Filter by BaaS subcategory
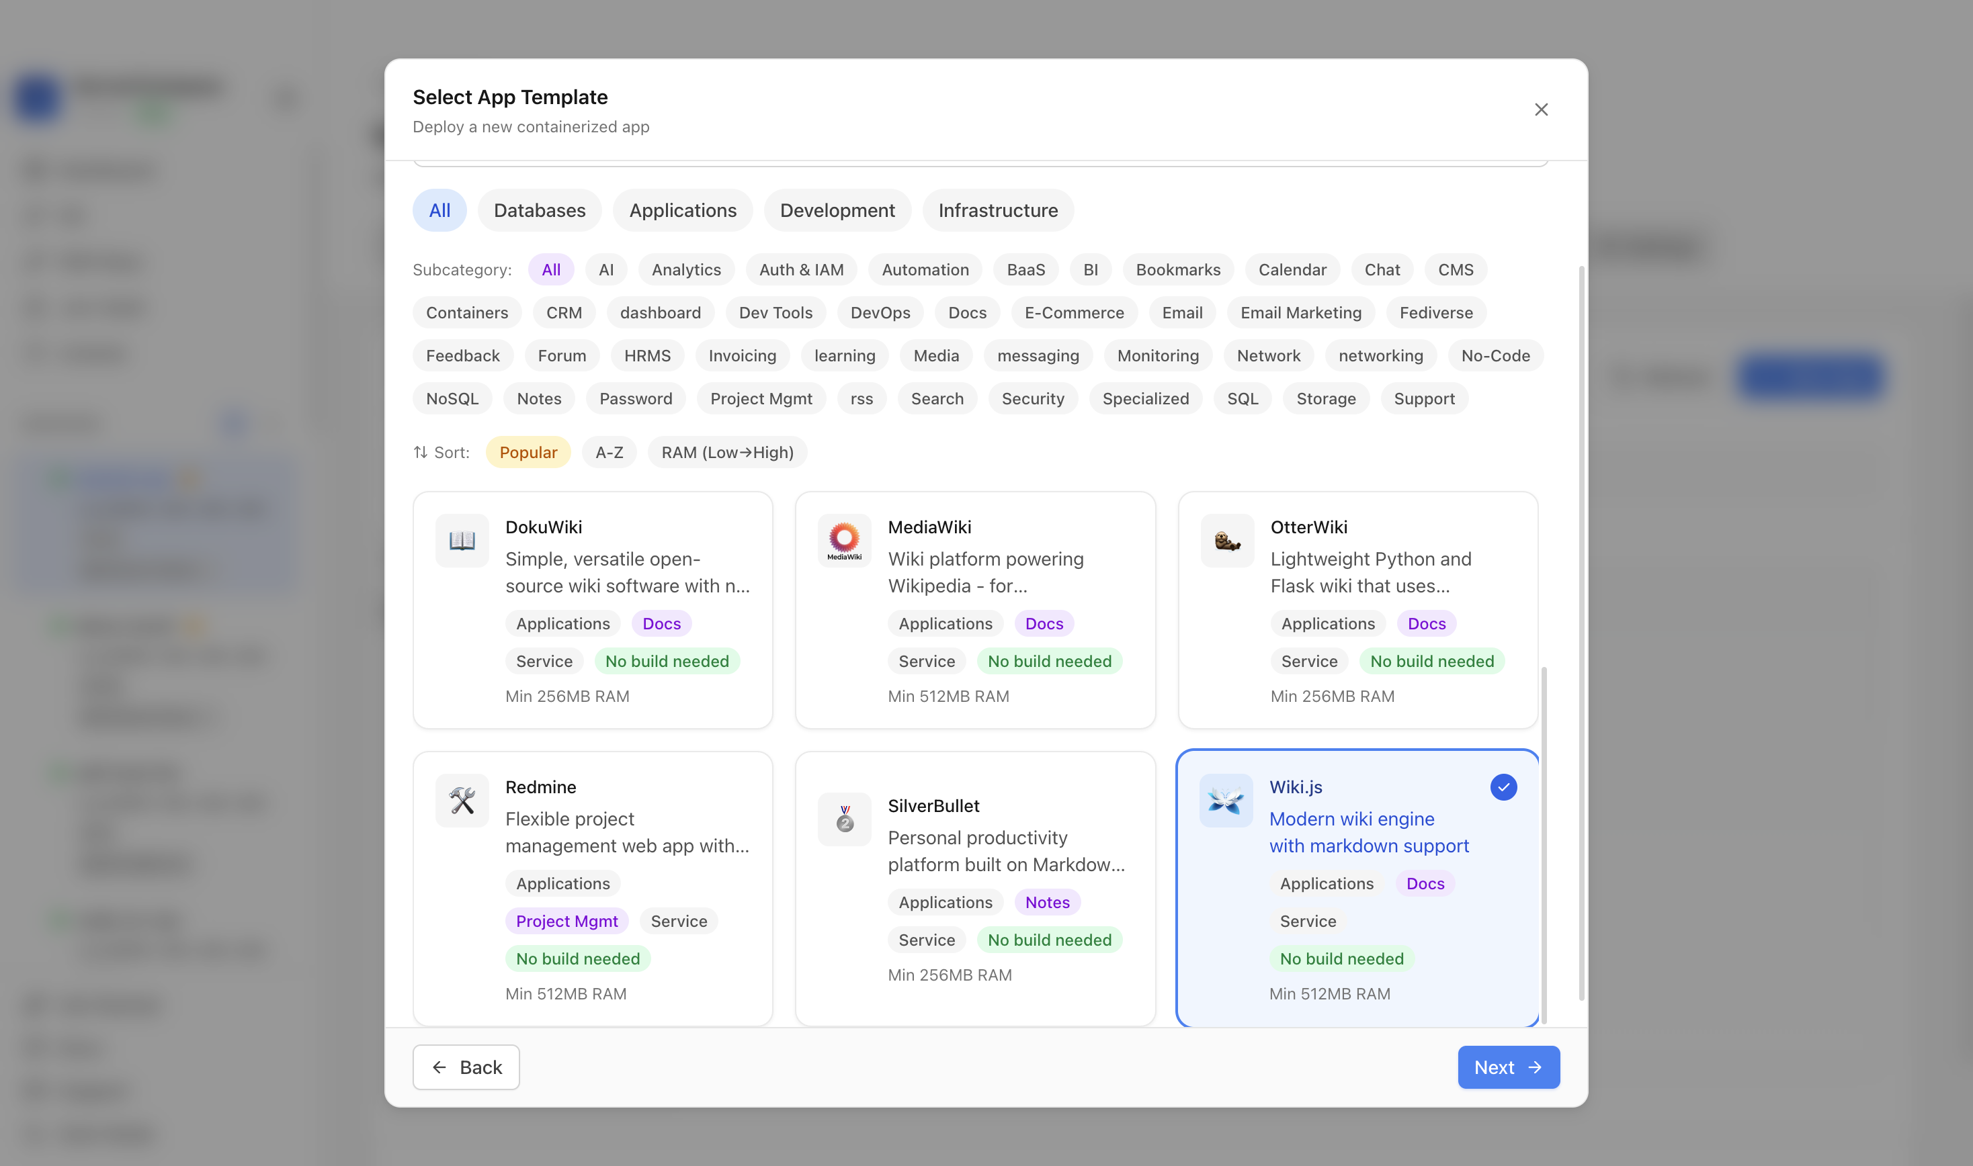 point(1025,269)
